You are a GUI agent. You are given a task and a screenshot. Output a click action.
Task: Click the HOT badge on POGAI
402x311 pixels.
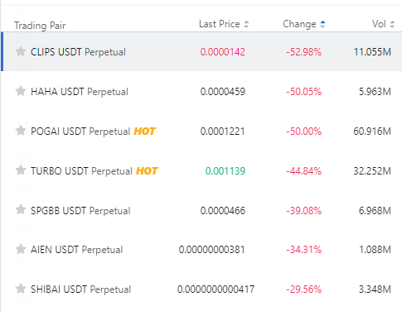[x=145, y=132]
